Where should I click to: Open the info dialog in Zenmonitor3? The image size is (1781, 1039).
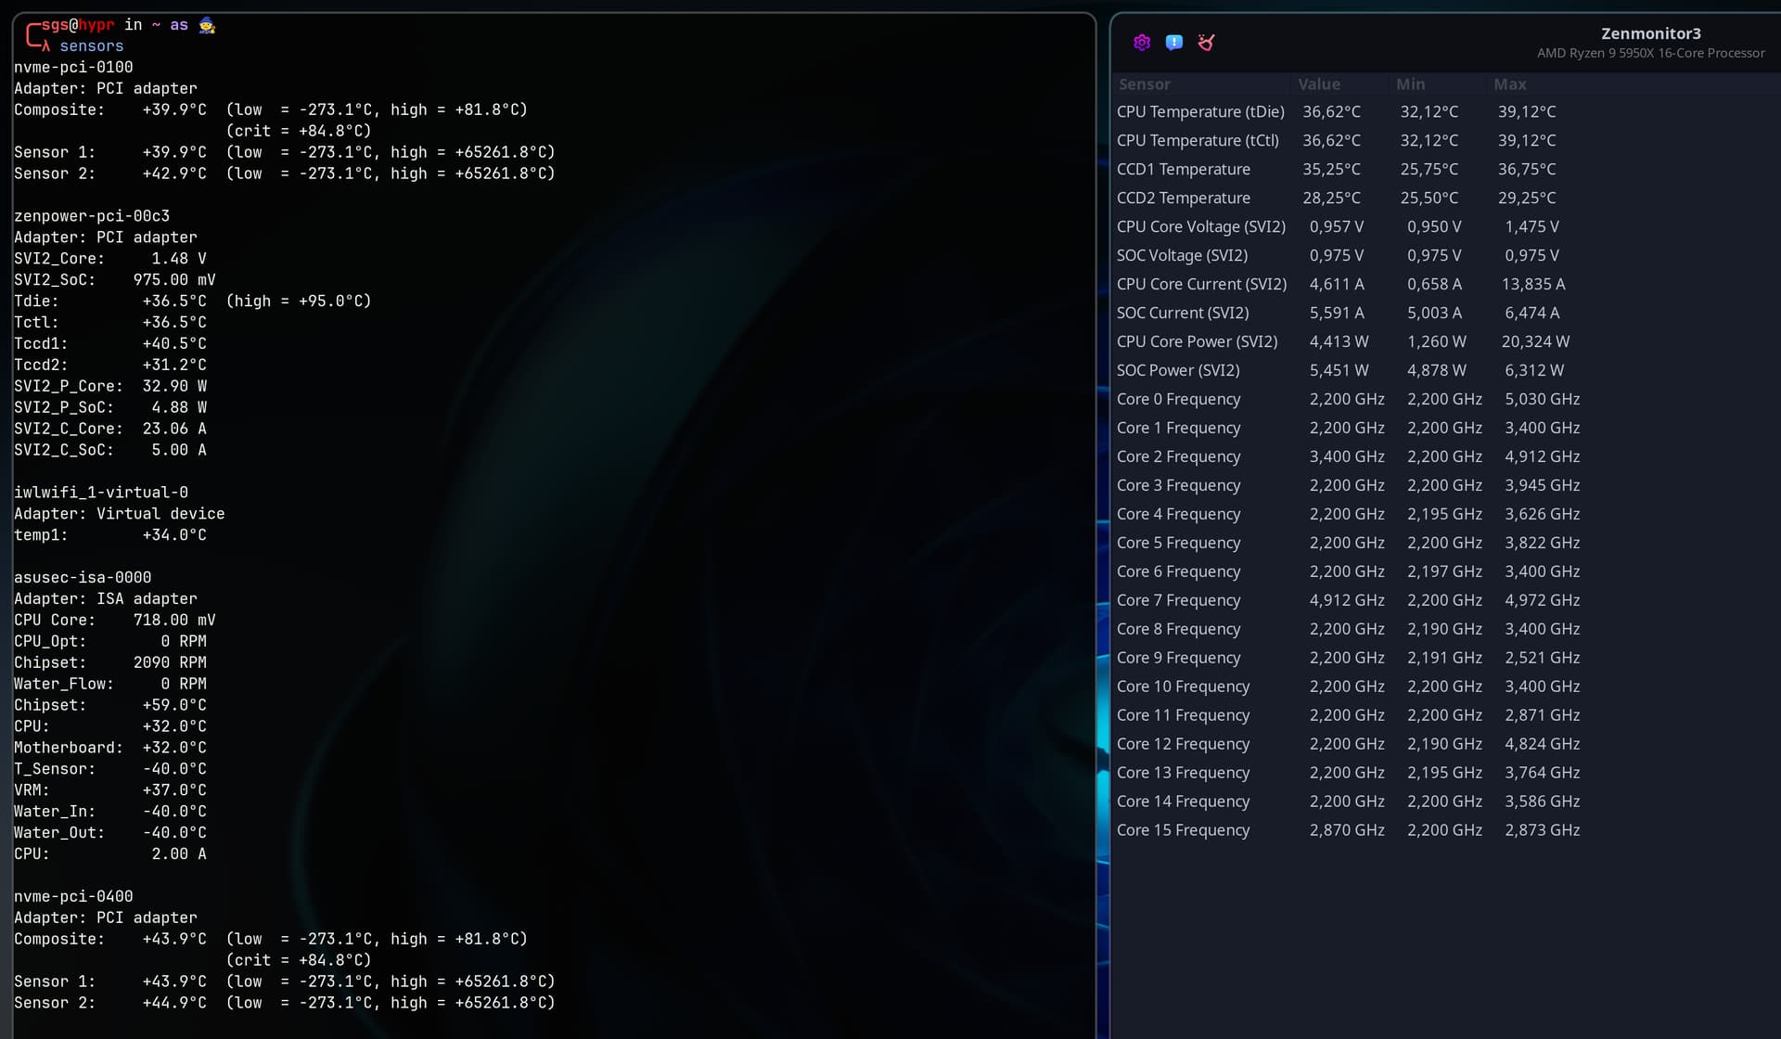pyautogui.click(x=1174, y=43)
